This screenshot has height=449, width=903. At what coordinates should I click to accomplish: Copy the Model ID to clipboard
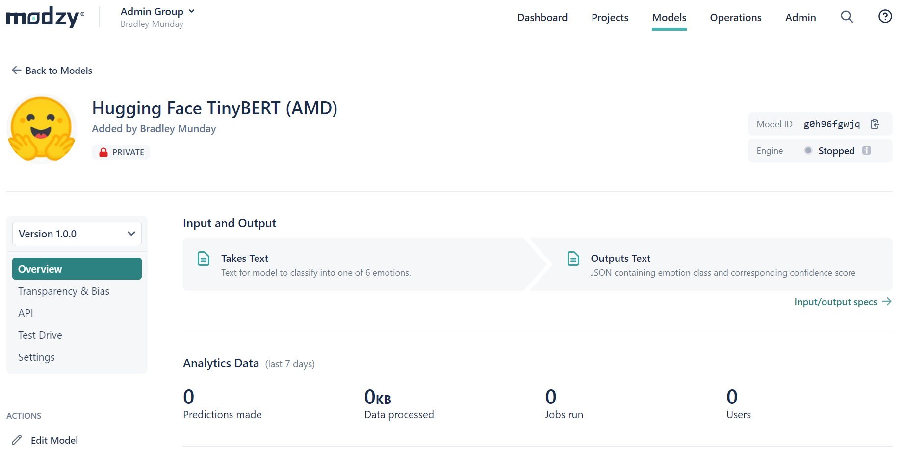pos(875,124)
